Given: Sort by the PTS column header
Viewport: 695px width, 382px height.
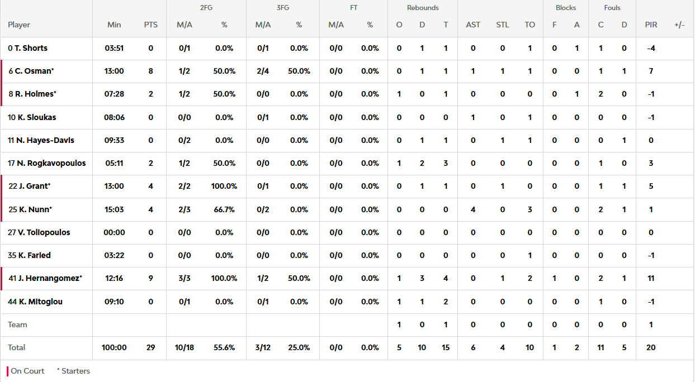Looking at the screenshot, I should click(150, 25).
